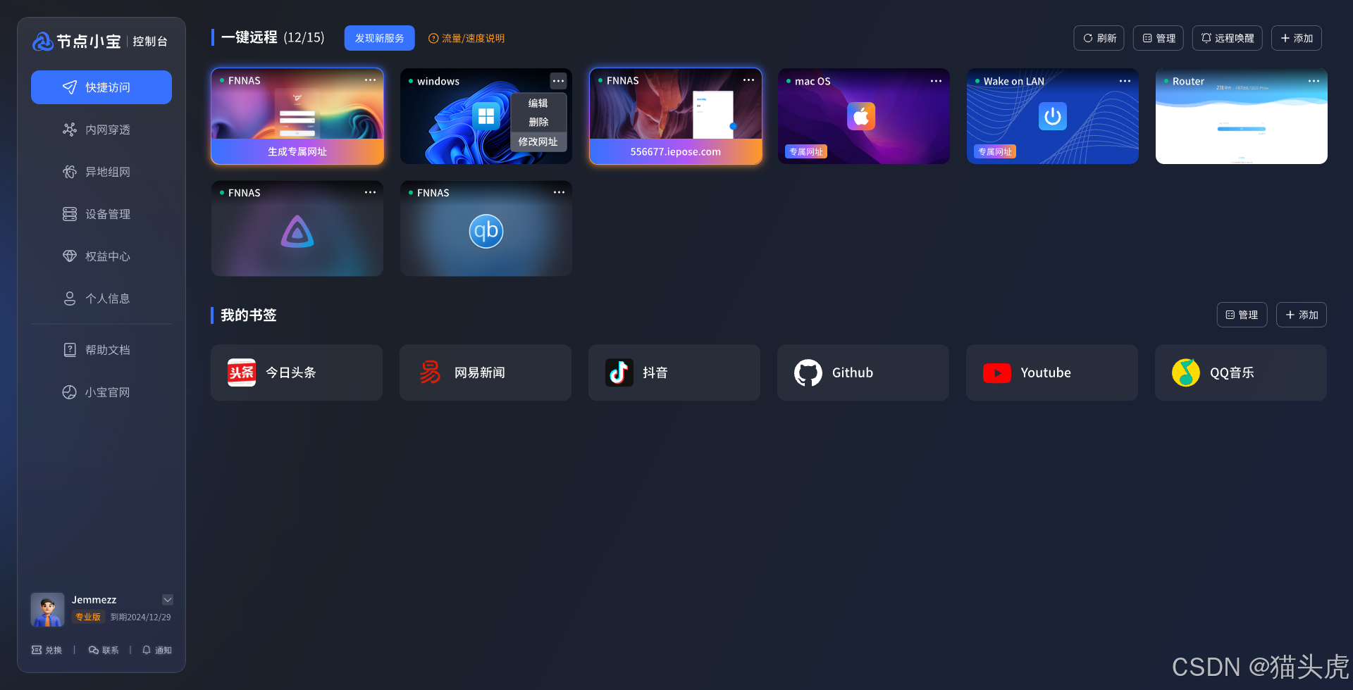Open 远程唤醒 button
1353x690 pixels.
[x=1227, y=38]
